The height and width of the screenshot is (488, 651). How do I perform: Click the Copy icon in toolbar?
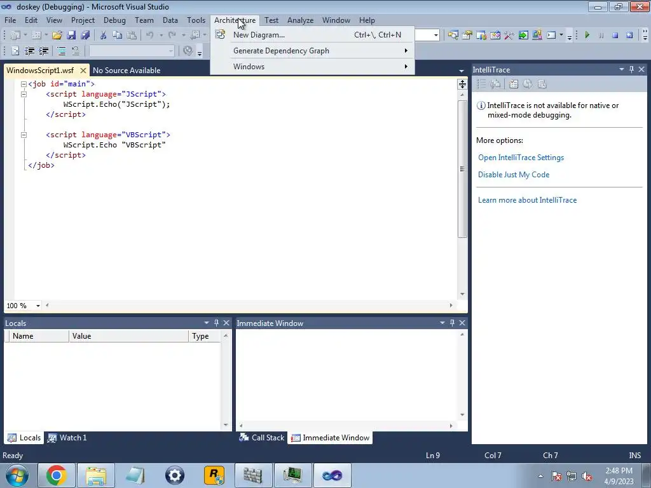point(118,36)
